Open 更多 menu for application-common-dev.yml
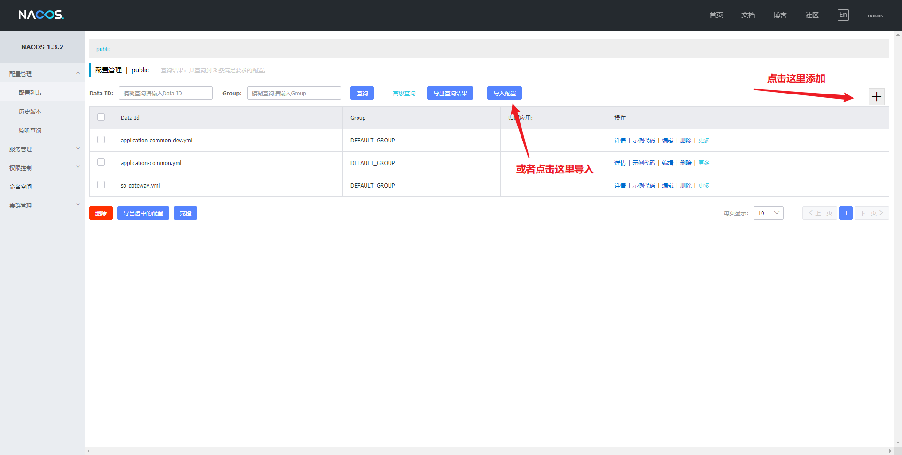Viewport: 902px width, 455px height. point(704,141)
